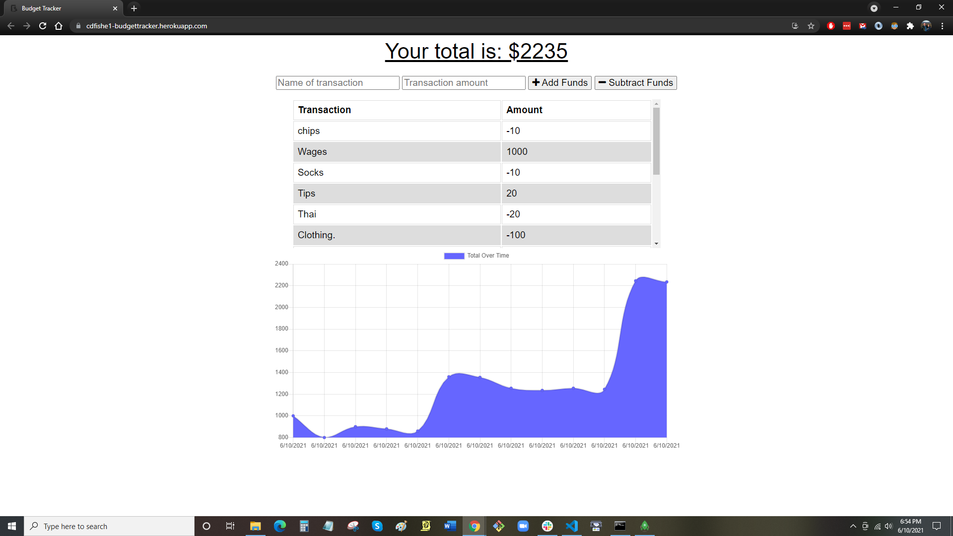Screen dimensions: 953x536
Task: Show hidden system tray icons
Action: tap(853, 526)
